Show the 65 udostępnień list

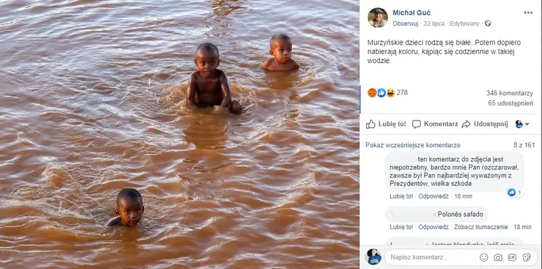pos(511,103)
